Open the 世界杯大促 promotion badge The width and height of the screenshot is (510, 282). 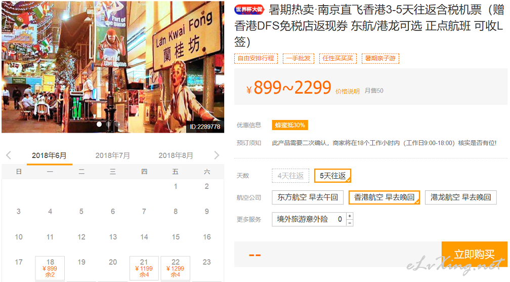249,10
